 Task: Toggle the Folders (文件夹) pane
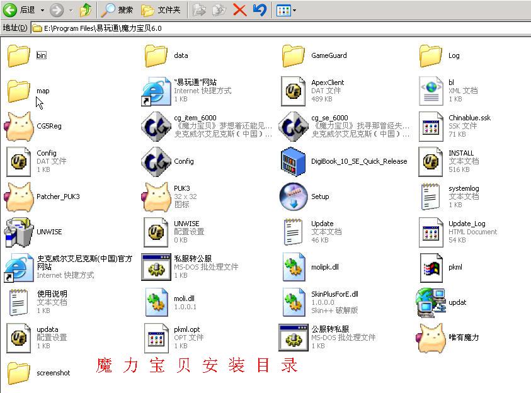click(161, 10)
